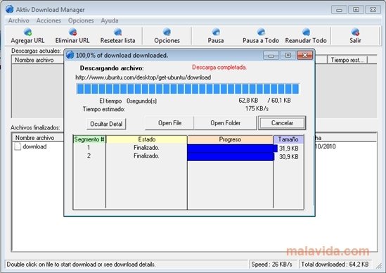The width and height of the screenshot is (386, 273).
Task: Click the Aktiv Download Manager title bar logo
Action: tap(10, 9)
